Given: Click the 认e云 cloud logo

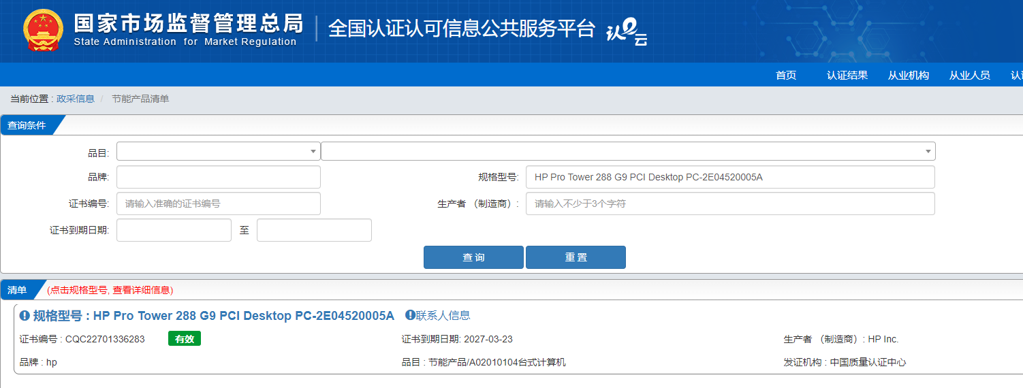Looking at the screenshot, I should [x=626, y=31].
